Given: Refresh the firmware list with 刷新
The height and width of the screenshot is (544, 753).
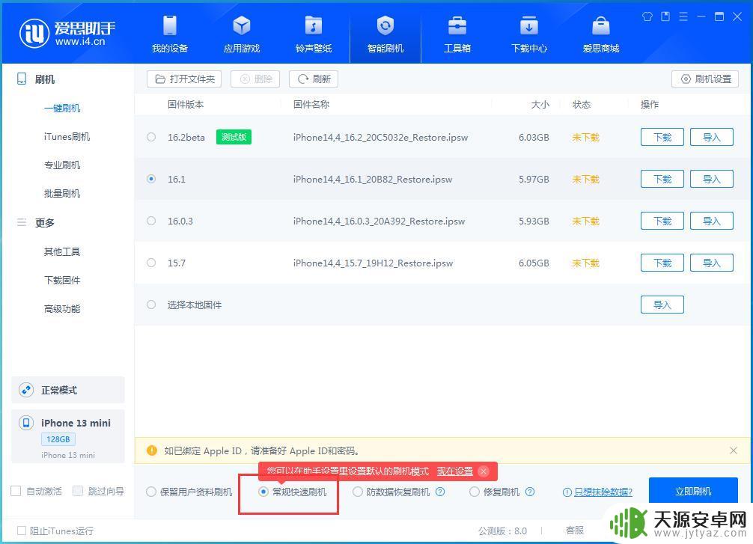Looking at the screenshot, I should coord(314,79).
